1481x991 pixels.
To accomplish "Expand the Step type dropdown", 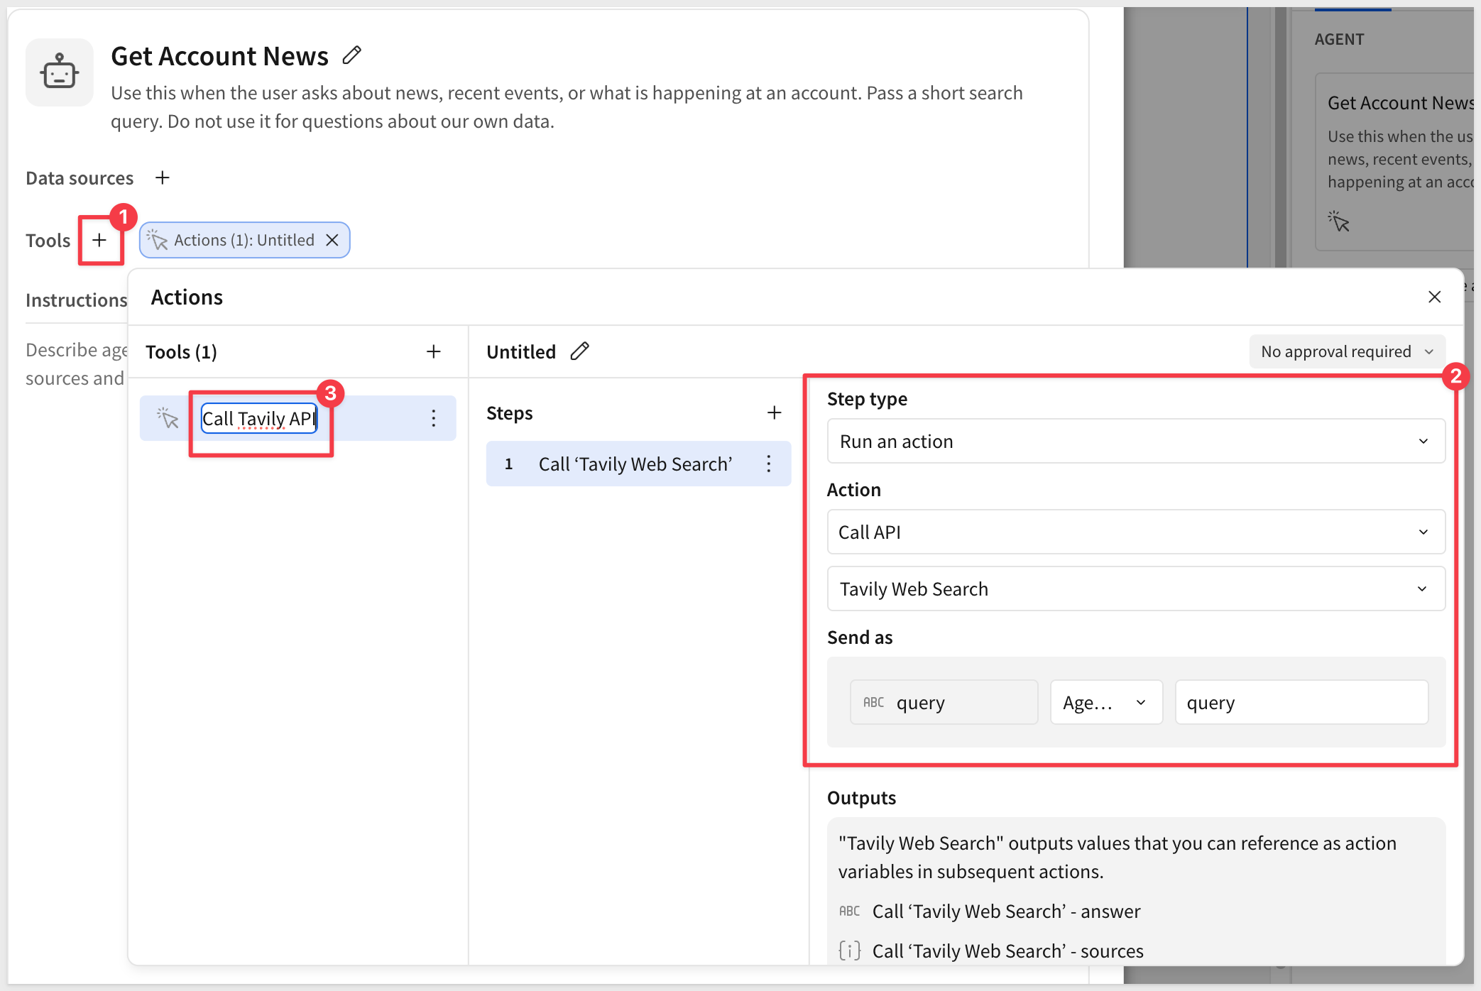I will tap(1136, 441).
